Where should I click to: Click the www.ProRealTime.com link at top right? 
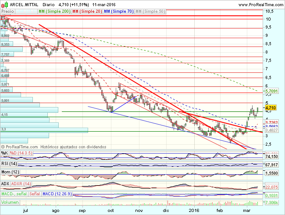coord(260,5)
